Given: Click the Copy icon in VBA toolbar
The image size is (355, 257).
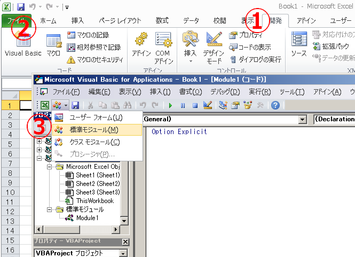Looking at the screenshot, I should (103, 105).
